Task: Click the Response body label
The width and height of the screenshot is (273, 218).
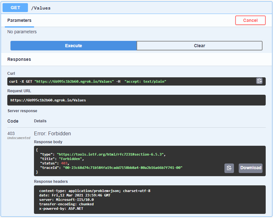Action: click(48, 142)
